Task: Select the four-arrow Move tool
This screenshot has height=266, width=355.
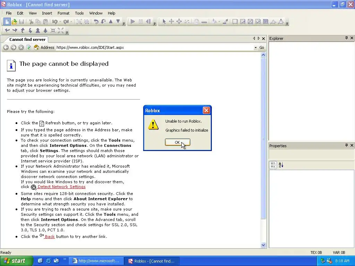Action: [x=171, y=22]
